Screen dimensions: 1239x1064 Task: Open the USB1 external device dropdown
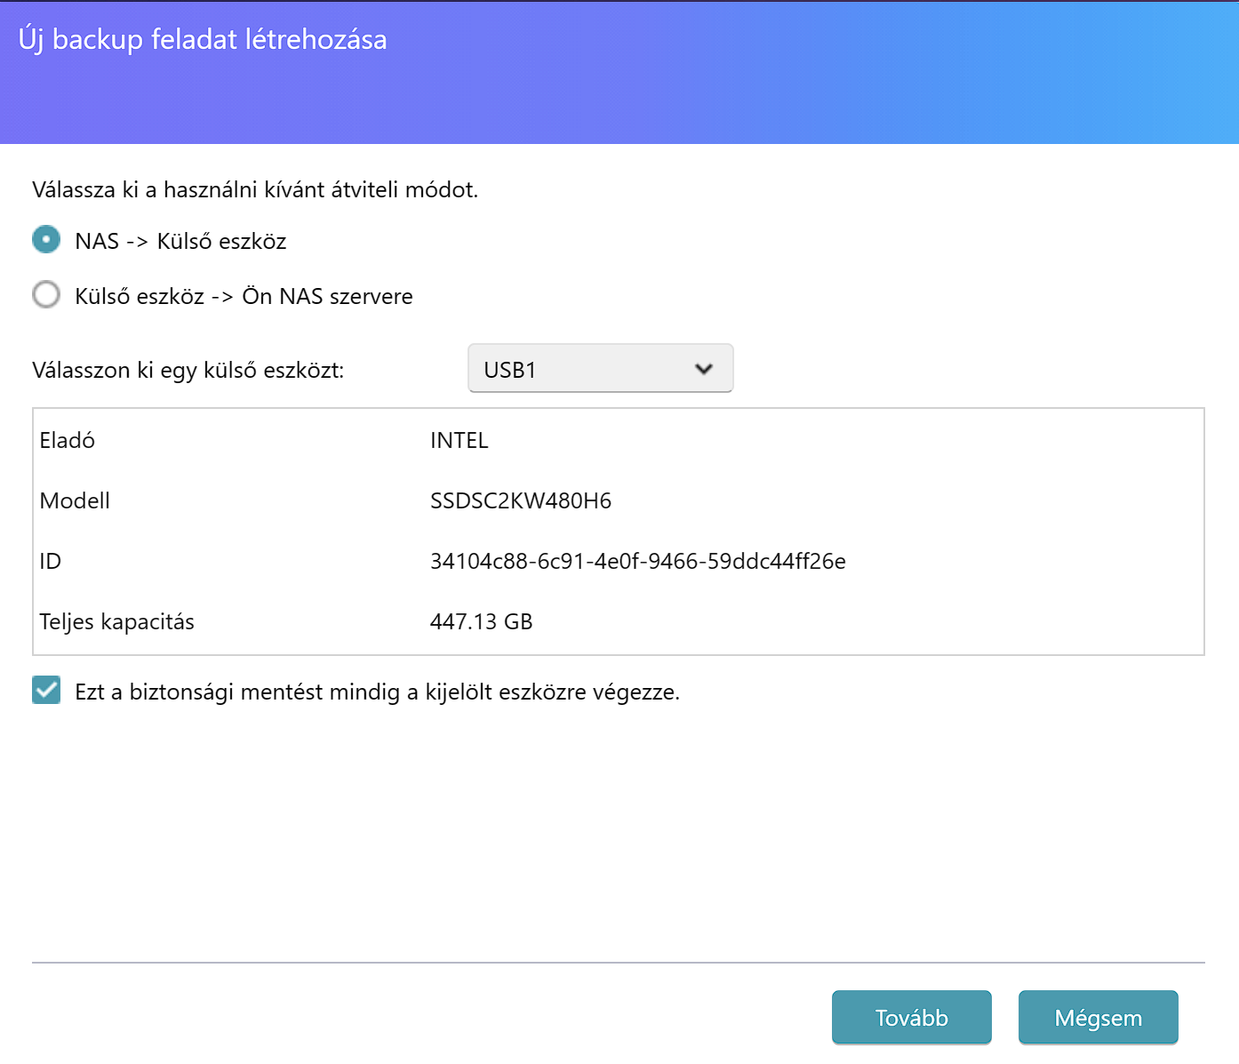(601, 368)
